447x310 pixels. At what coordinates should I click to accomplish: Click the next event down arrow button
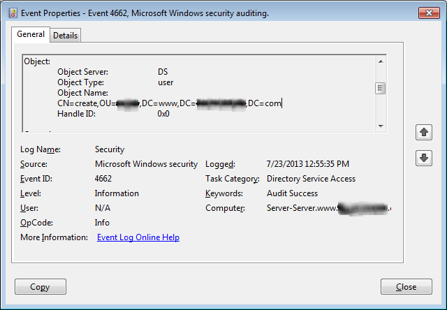click(423, 158)
